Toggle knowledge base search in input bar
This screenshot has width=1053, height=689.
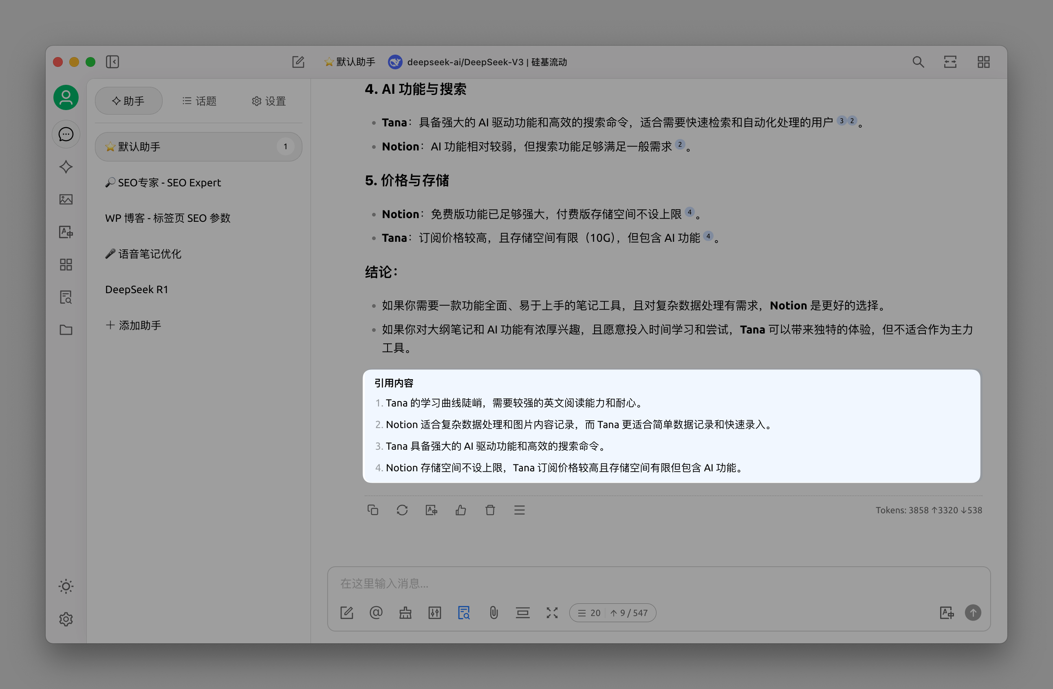pyautogui.click(x=464, y=613)
